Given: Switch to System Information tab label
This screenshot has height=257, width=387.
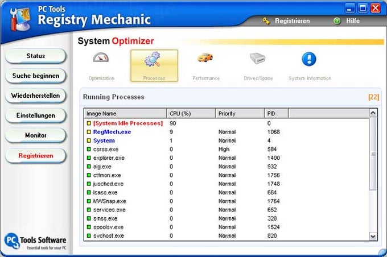Looking at the screenshot, I should tap(310, 78).
